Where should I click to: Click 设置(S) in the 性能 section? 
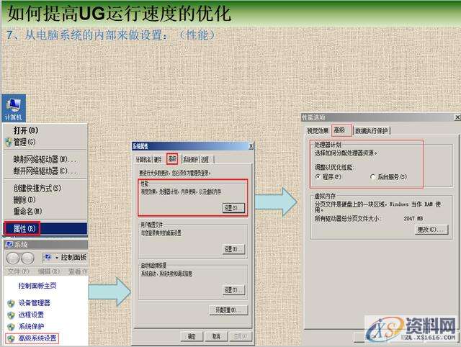pyautogui.click(x=233, y=208)
